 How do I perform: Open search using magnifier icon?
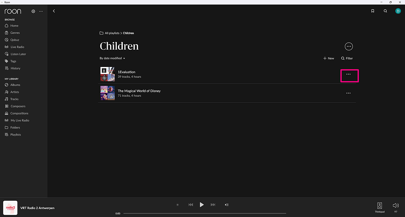(x=385, y=11)
